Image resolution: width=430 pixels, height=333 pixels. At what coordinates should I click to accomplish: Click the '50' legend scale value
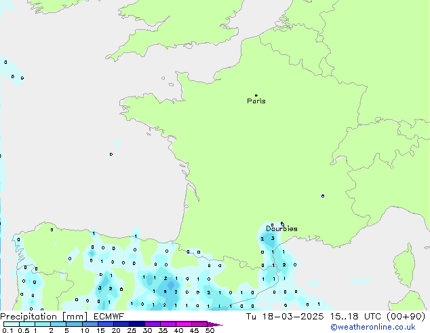coord(210,330)
